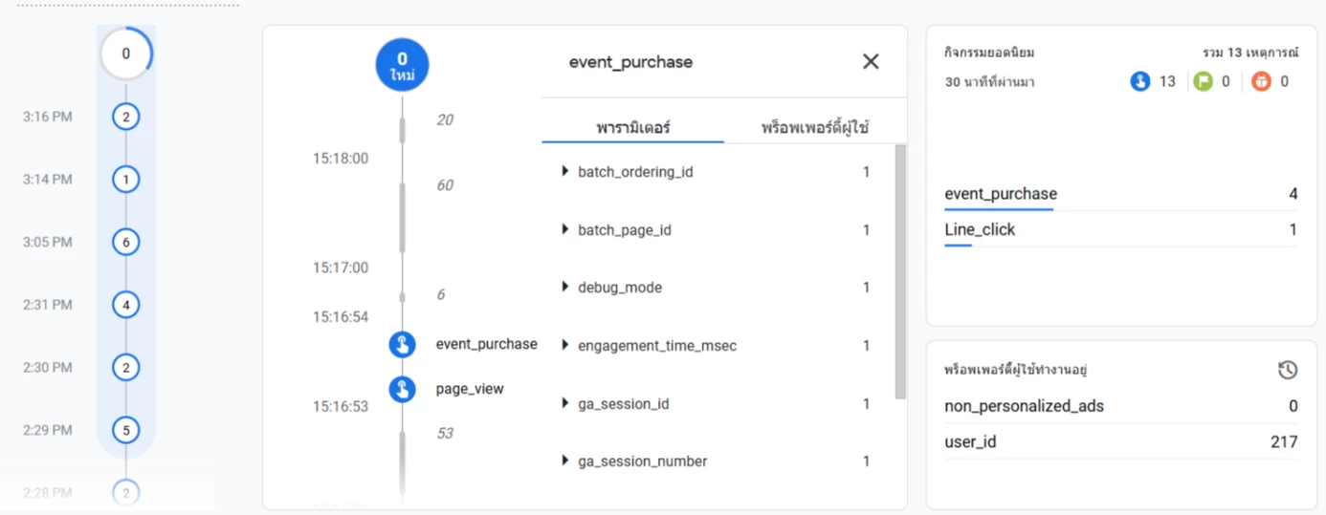Select event_purchase in top events list
This screenshot has height=515, width=1326.
1001,194
